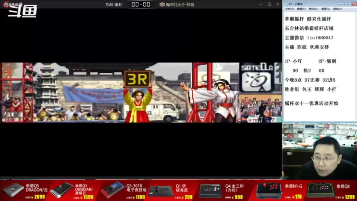Click the 拳霸N1-G joystick image
This screenshot has height=201, width=357.
[269, 191]
